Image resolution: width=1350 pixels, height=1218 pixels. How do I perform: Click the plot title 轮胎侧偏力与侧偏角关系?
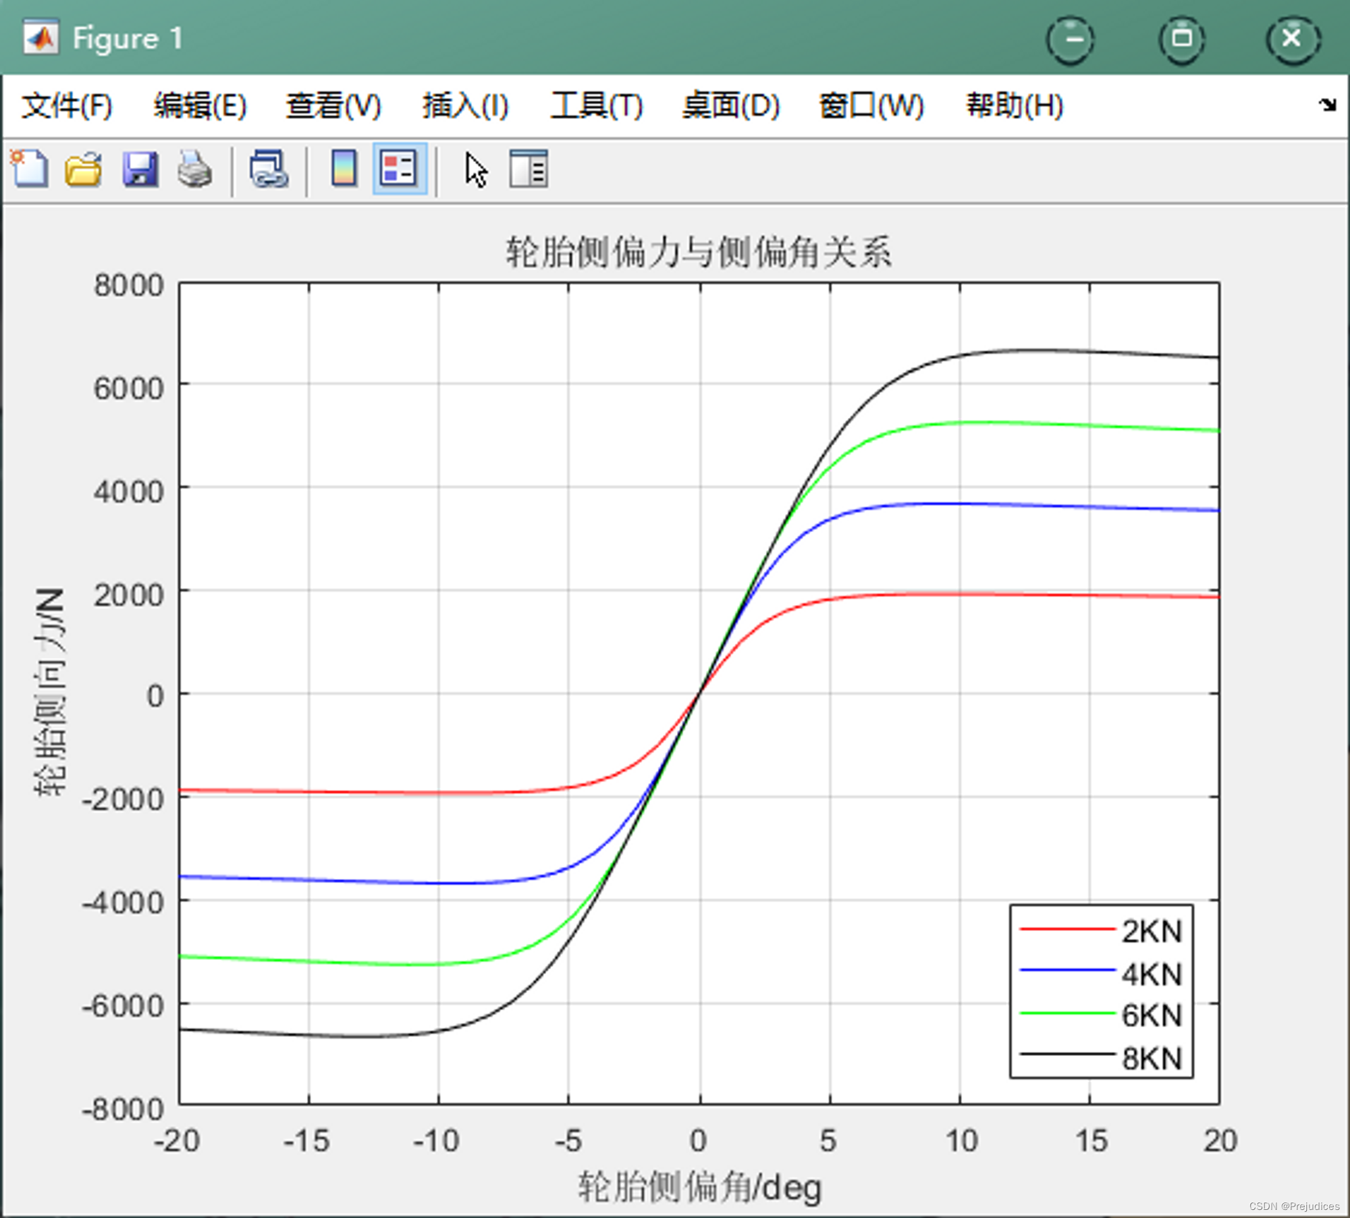click(x=699, y=252)
